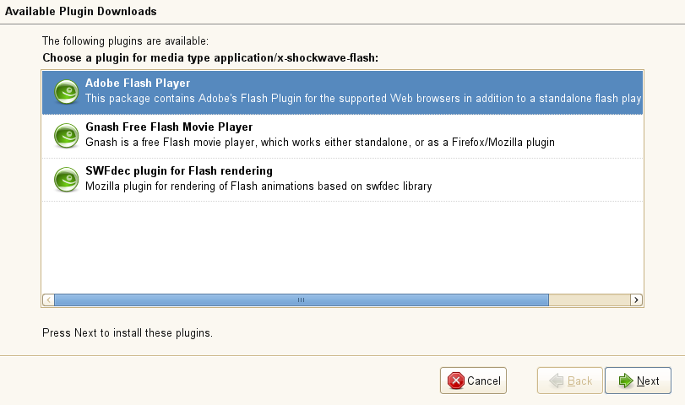Click the scrollbar track right of thumb

[589, 300]
